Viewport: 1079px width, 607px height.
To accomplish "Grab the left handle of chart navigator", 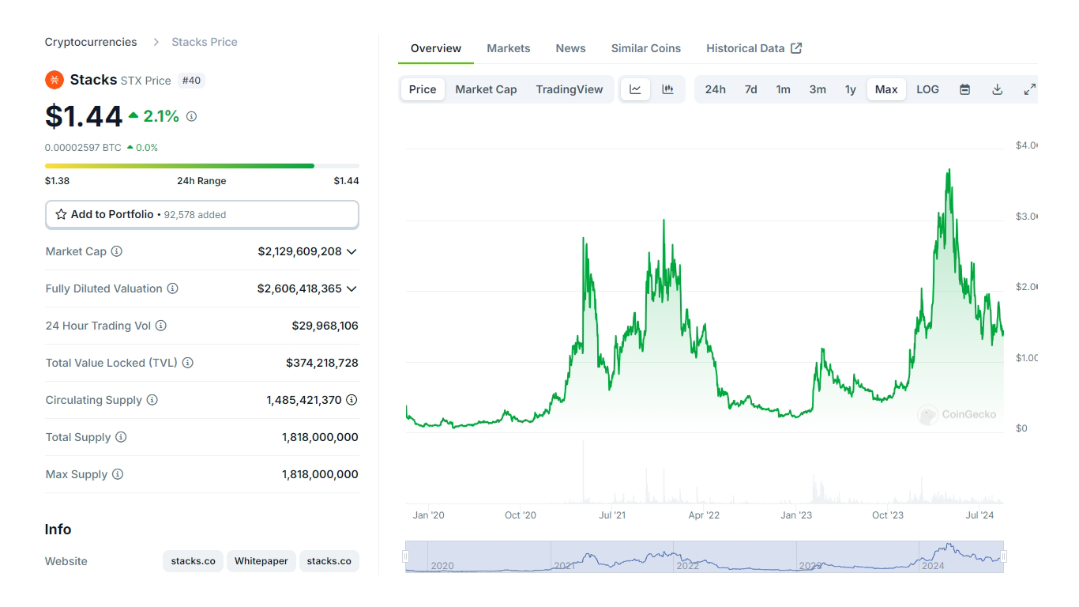I will (406, 556).
